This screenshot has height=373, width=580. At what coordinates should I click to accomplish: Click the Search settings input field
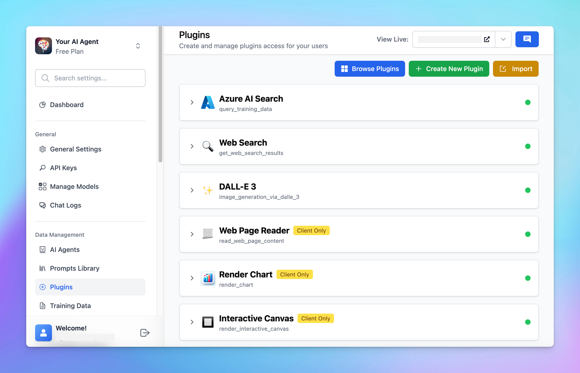click(x=90, y=78)
